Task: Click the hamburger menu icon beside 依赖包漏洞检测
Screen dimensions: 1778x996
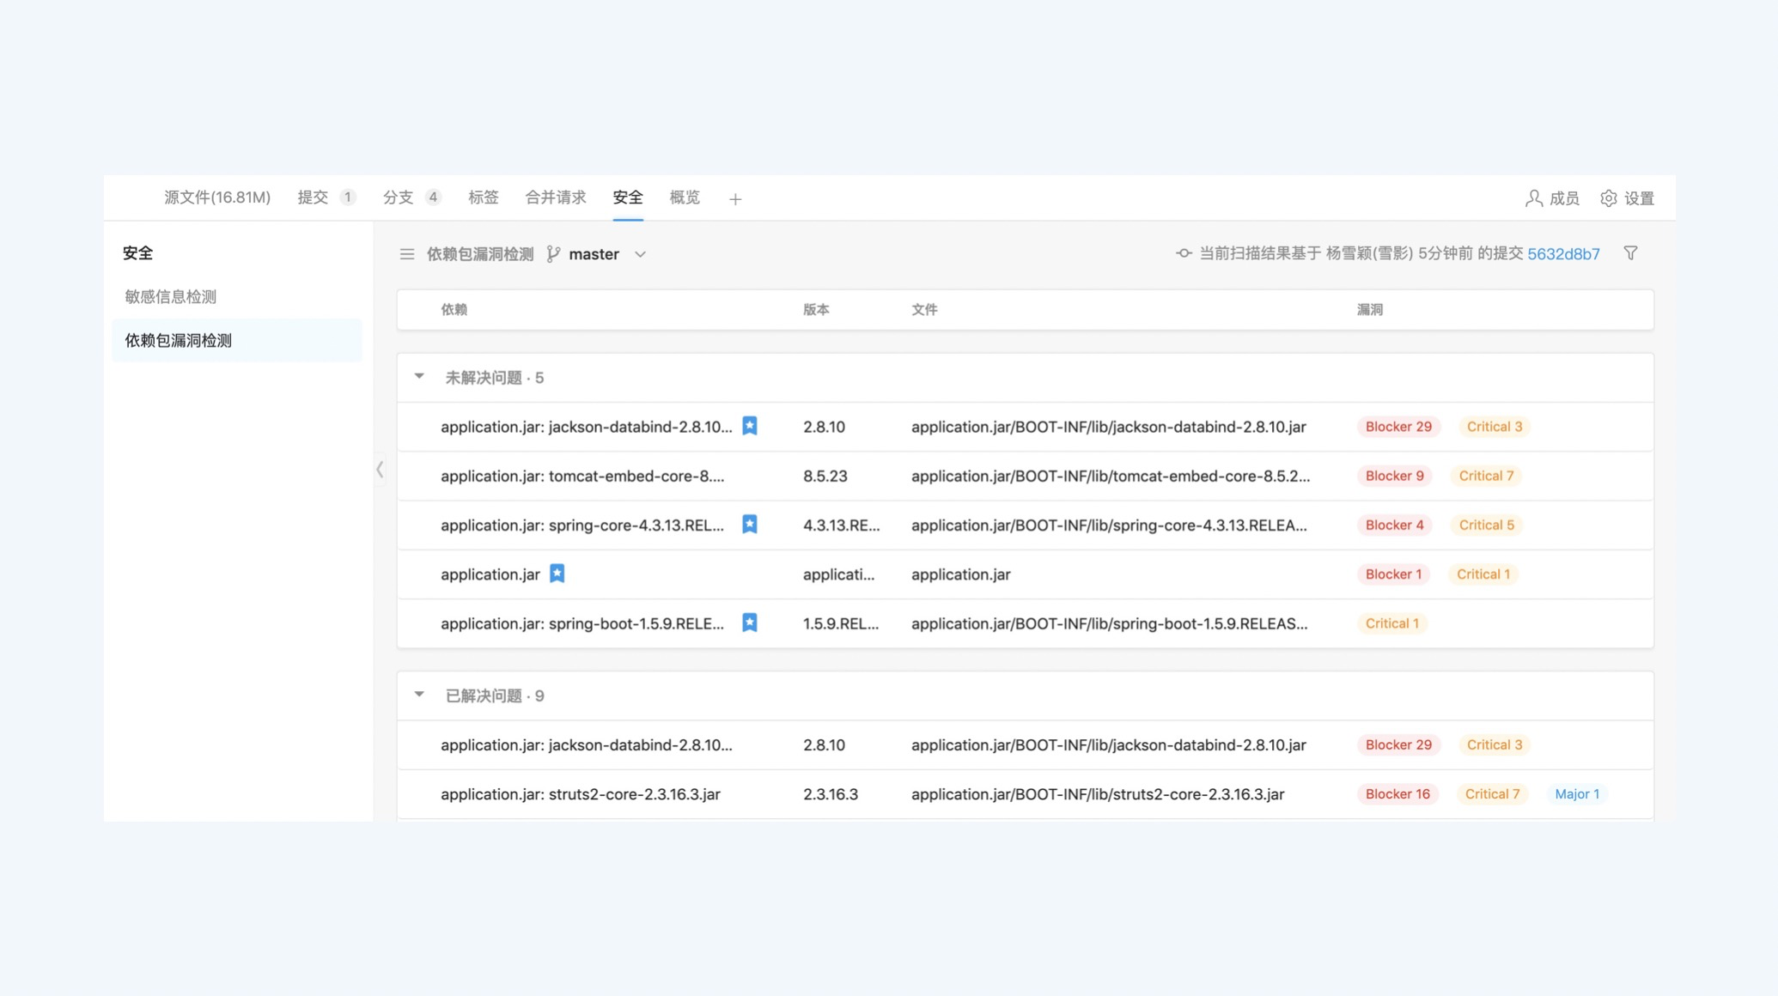Action: [407, 254]
